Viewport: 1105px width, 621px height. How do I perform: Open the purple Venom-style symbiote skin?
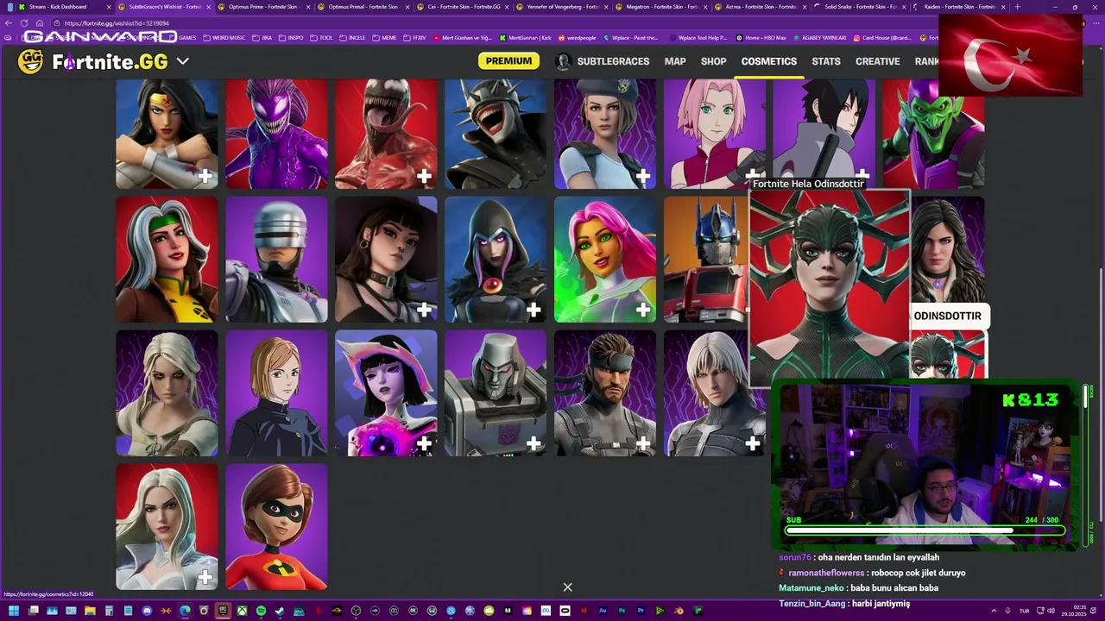(276, 134)
